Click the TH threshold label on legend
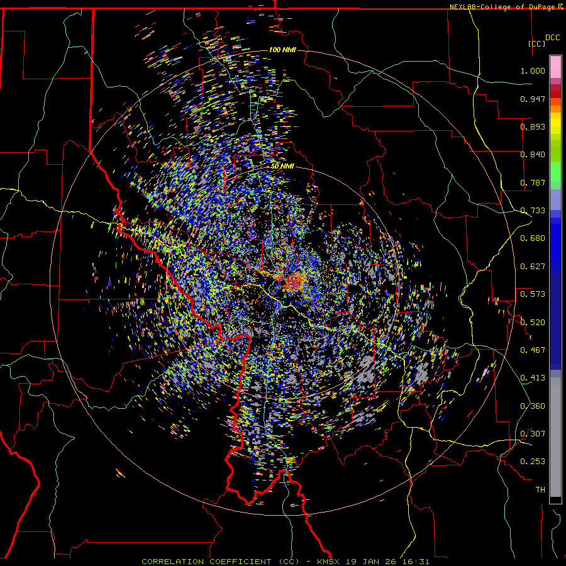The width and height of the screenshot is (566, 566). [x=540, y=490]
